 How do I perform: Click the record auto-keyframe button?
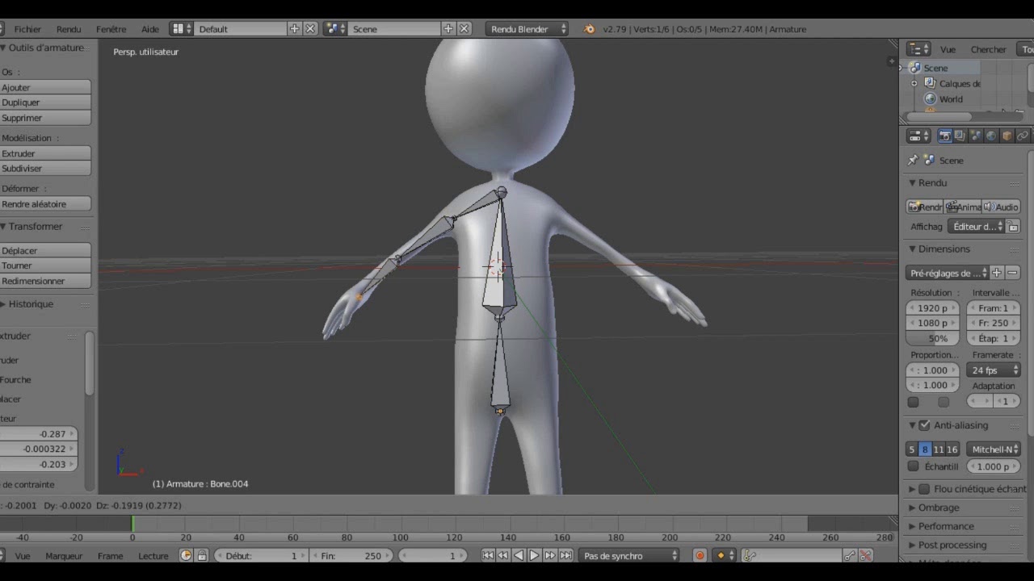pos(700,555)
